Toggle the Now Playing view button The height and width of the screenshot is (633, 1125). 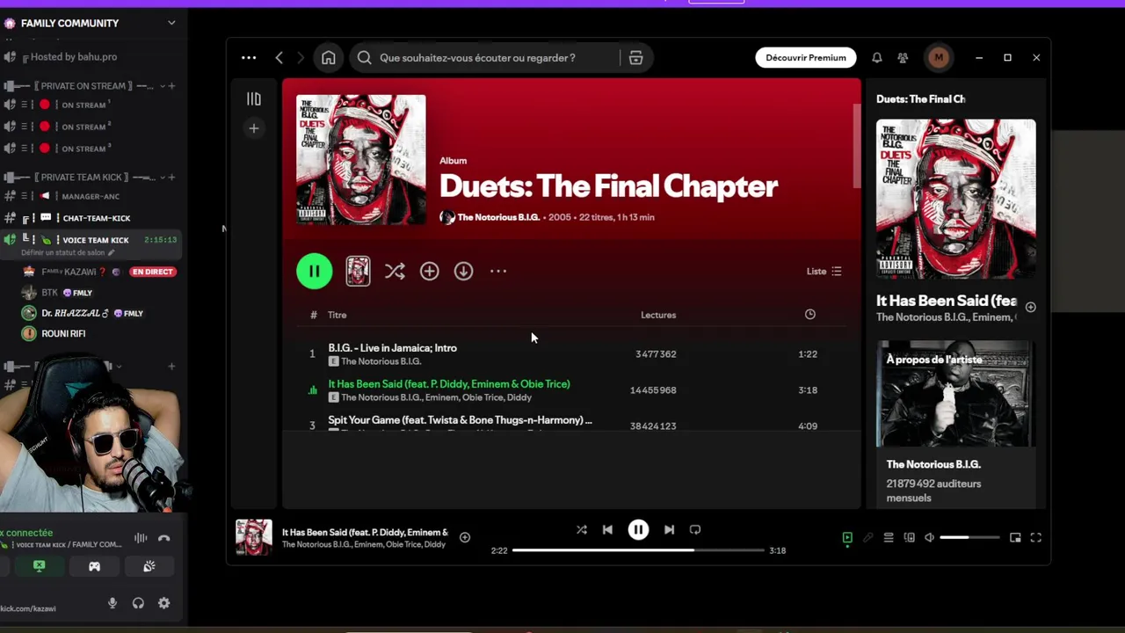coord(847,537)
